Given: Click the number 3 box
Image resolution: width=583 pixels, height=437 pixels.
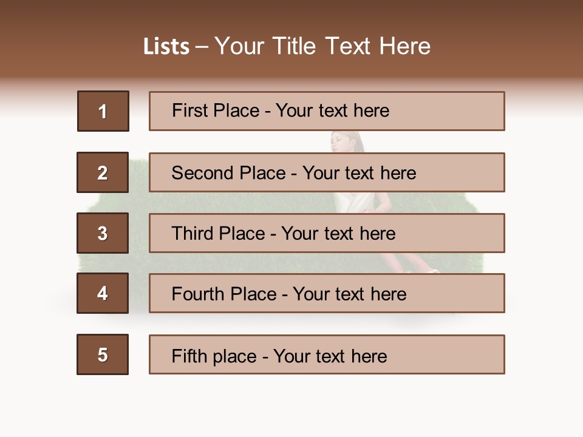Looking at the screenshot, I should [103, 233].
